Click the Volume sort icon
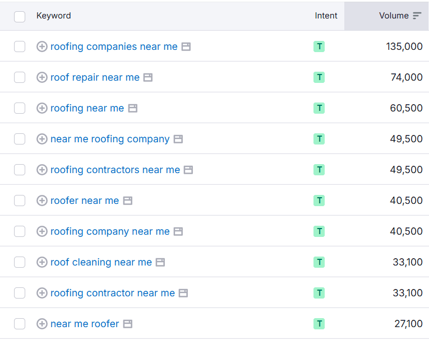The width and height of the screenshot is (429, 340). pyautogui.click(x=417, y=16)
